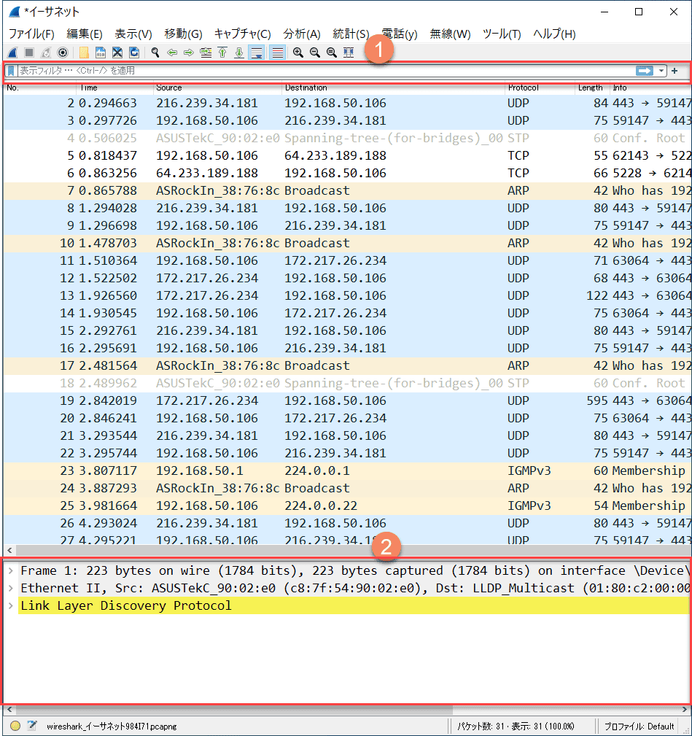The image size is (692, 736).
Task: Click packet list horizontal scroll left arrow
Action: coord(10,550)
